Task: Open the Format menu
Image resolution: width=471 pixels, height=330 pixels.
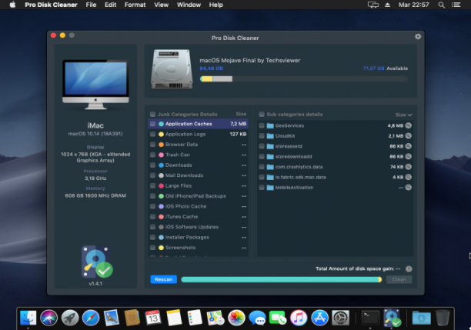Action: pyautogui.click(x=135, y=5)
